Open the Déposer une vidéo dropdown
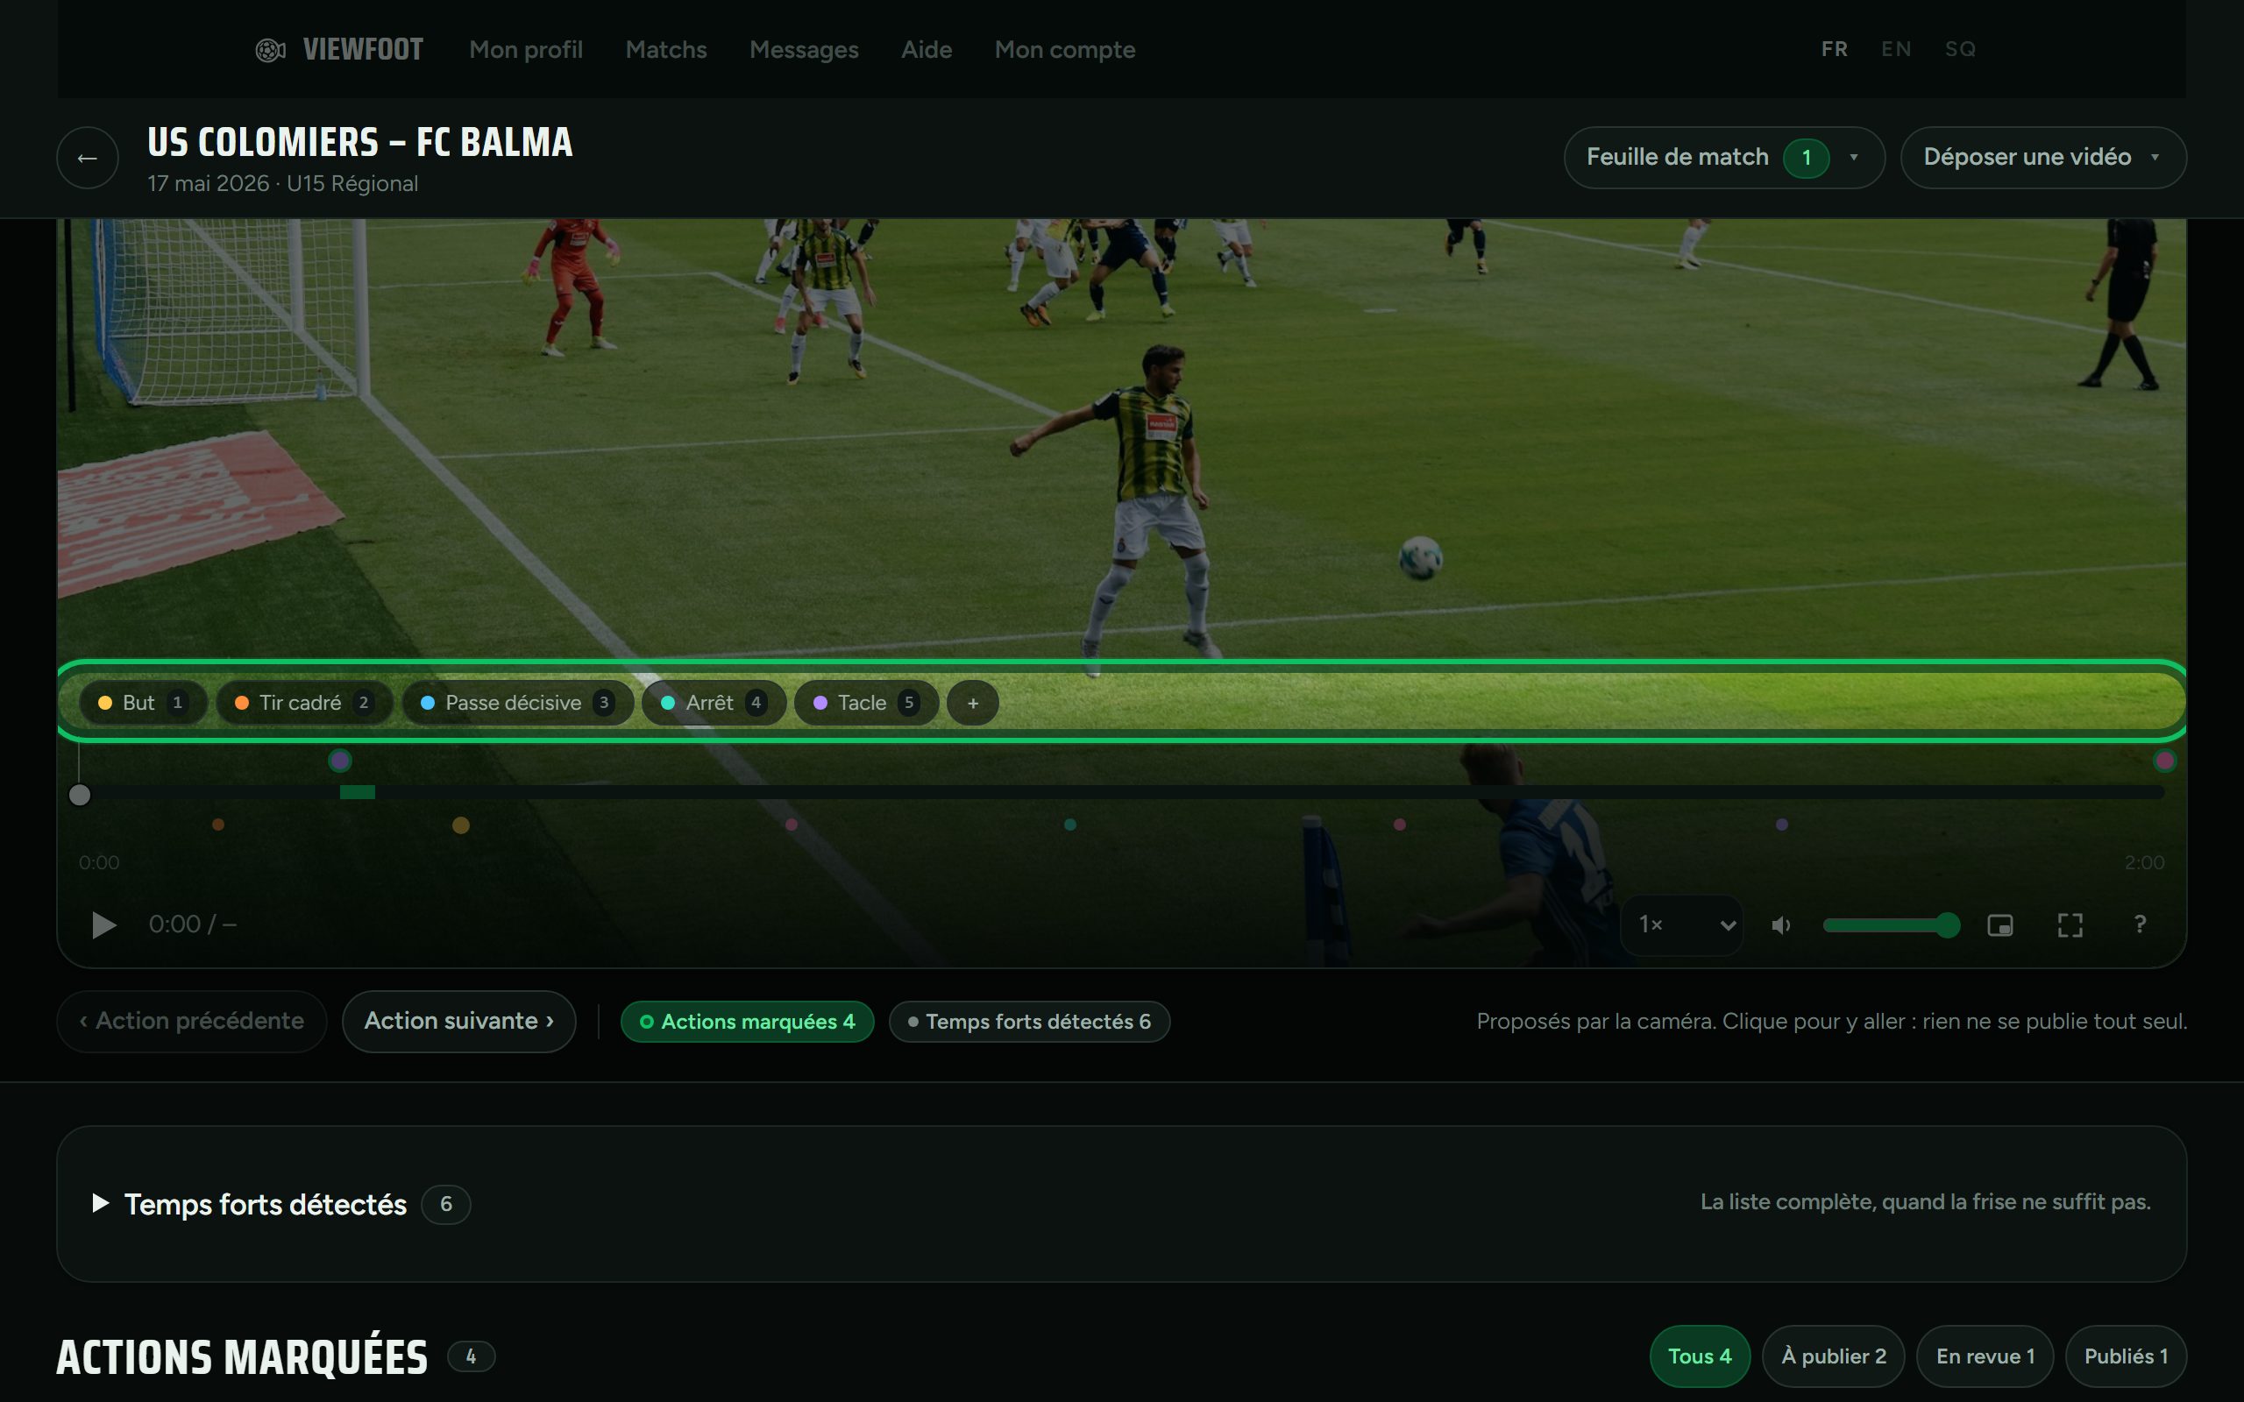This screenshot has width=2244, height=1402. (x=2044, y=158)
